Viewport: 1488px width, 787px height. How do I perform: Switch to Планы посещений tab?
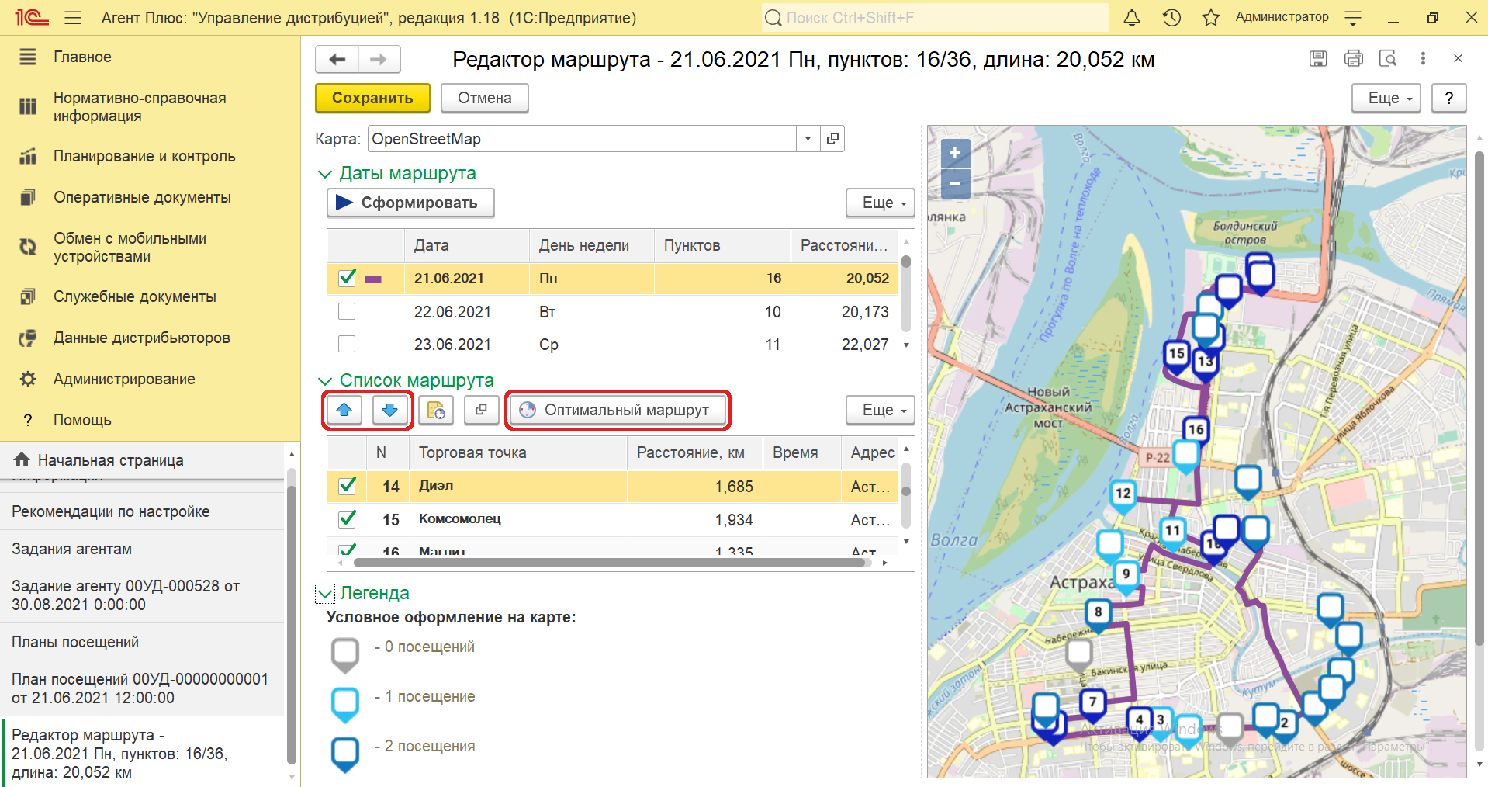[x=75, y=642]
